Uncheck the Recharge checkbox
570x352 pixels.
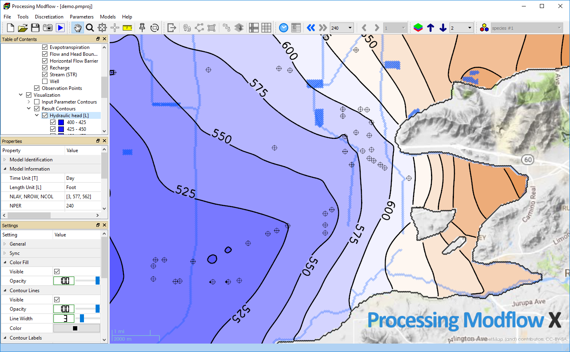(45, 68)
